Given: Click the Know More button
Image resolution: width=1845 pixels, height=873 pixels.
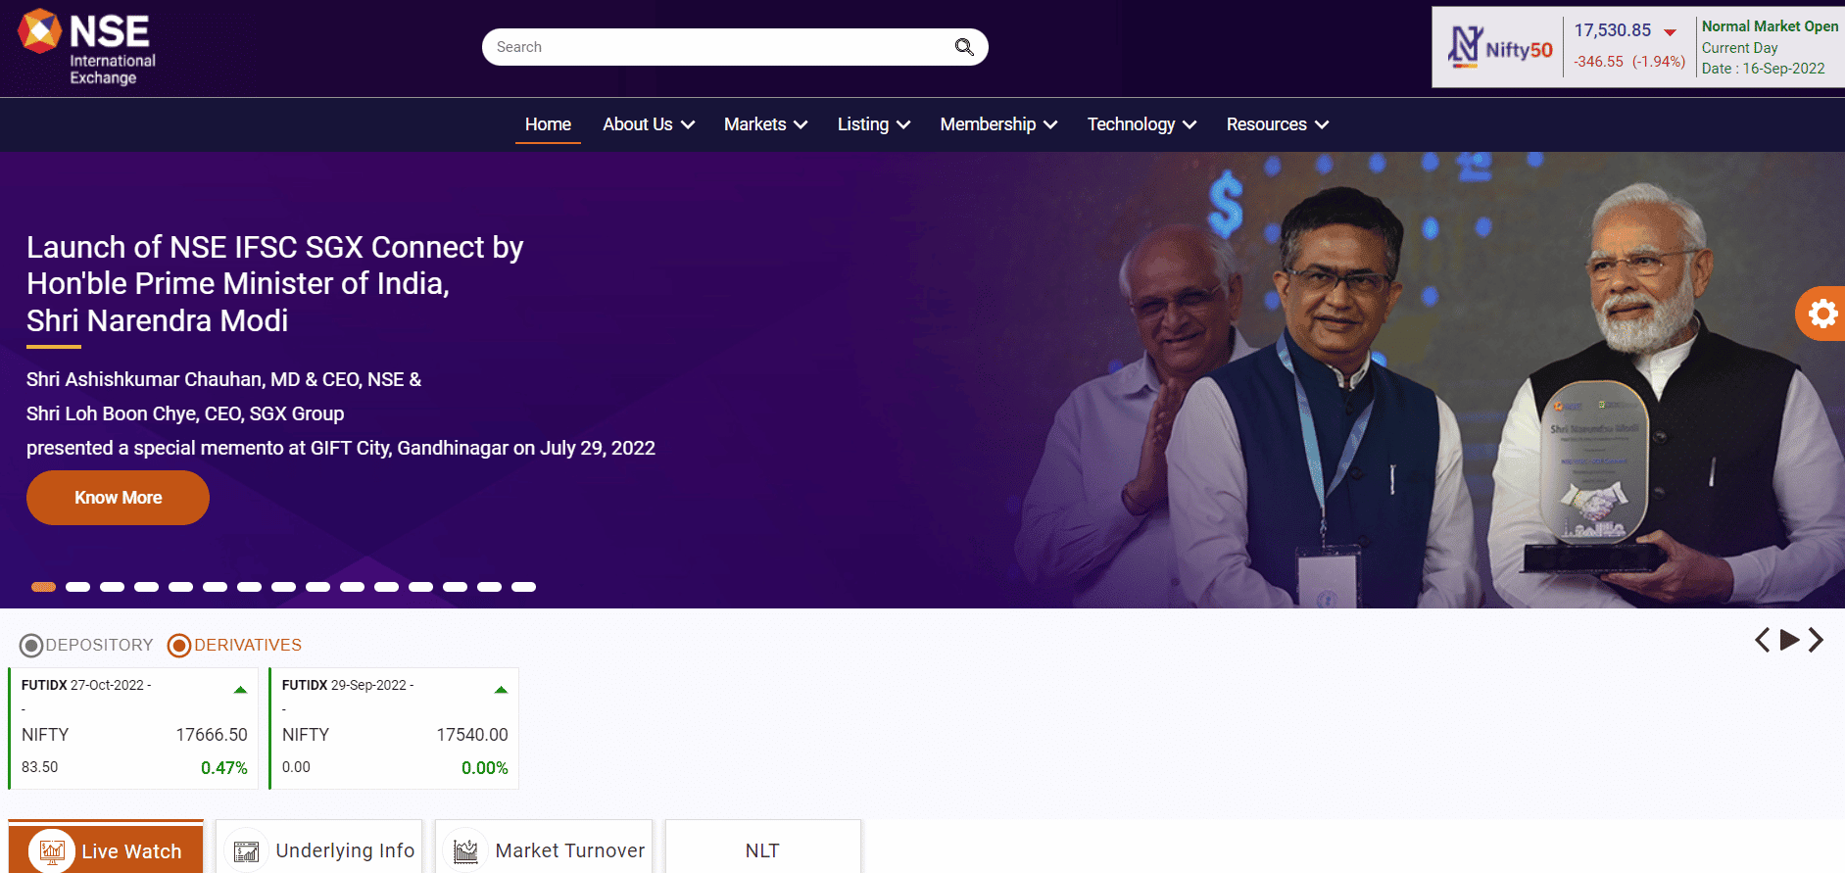Looking at the screenshot, I should pos(118,498).
